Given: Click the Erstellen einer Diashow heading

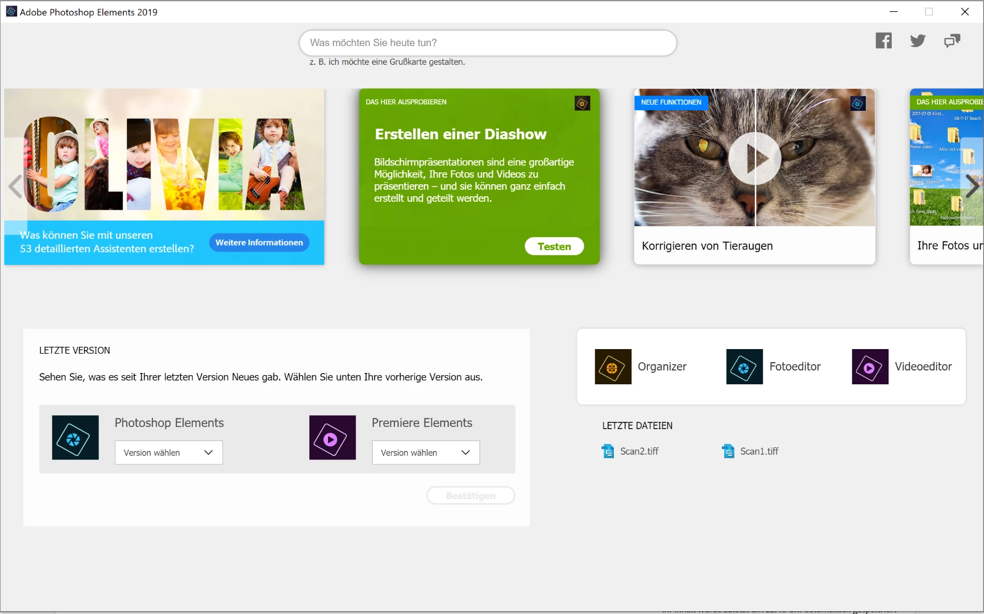Looking at the screenshot, I should pyautogui.click(x=460, y=134).
